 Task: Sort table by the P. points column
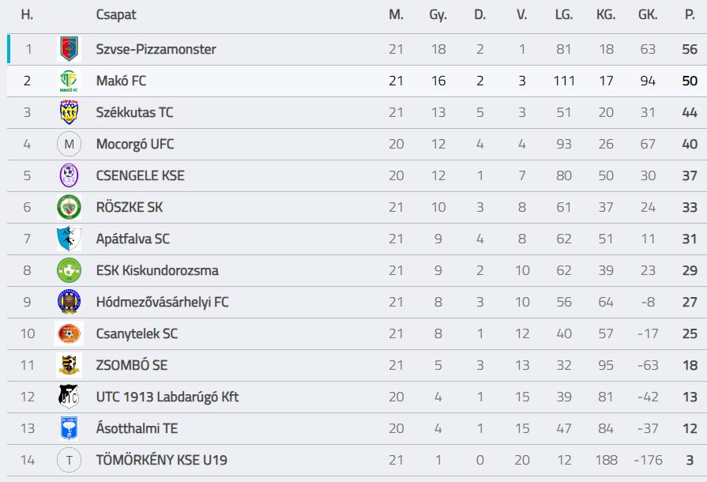click(x=690, y=14)
